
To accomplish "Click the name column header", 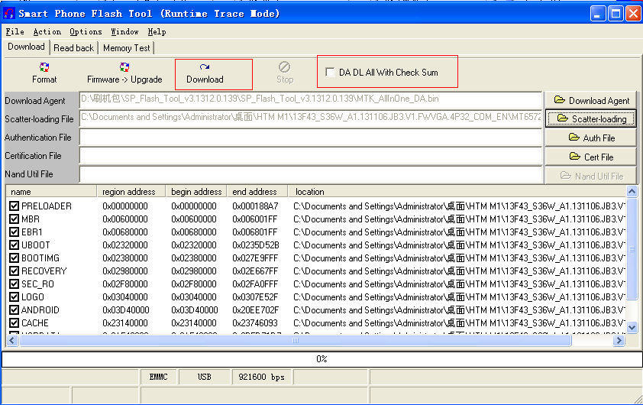I will tap(51, 192).
